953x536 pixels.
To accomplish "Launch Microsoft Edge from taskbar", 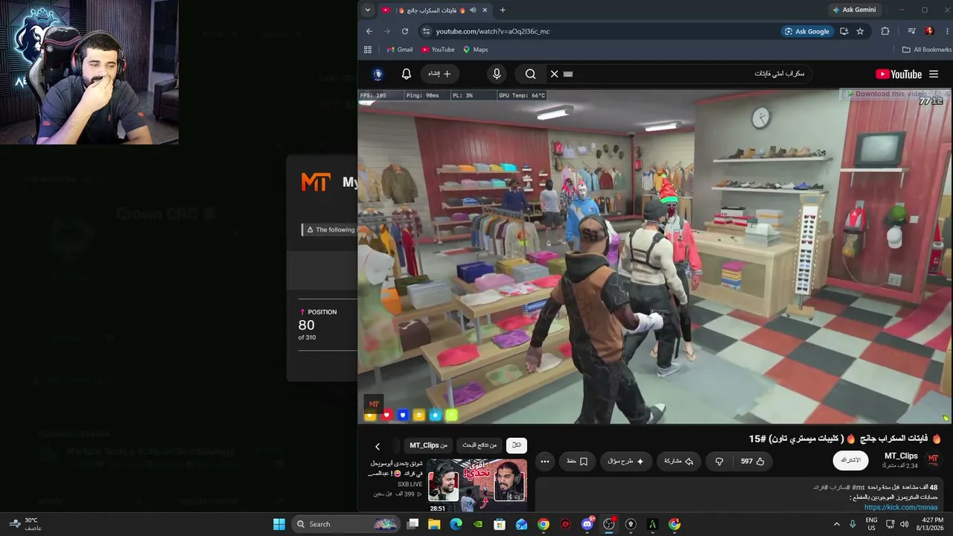I will [456, 524].
